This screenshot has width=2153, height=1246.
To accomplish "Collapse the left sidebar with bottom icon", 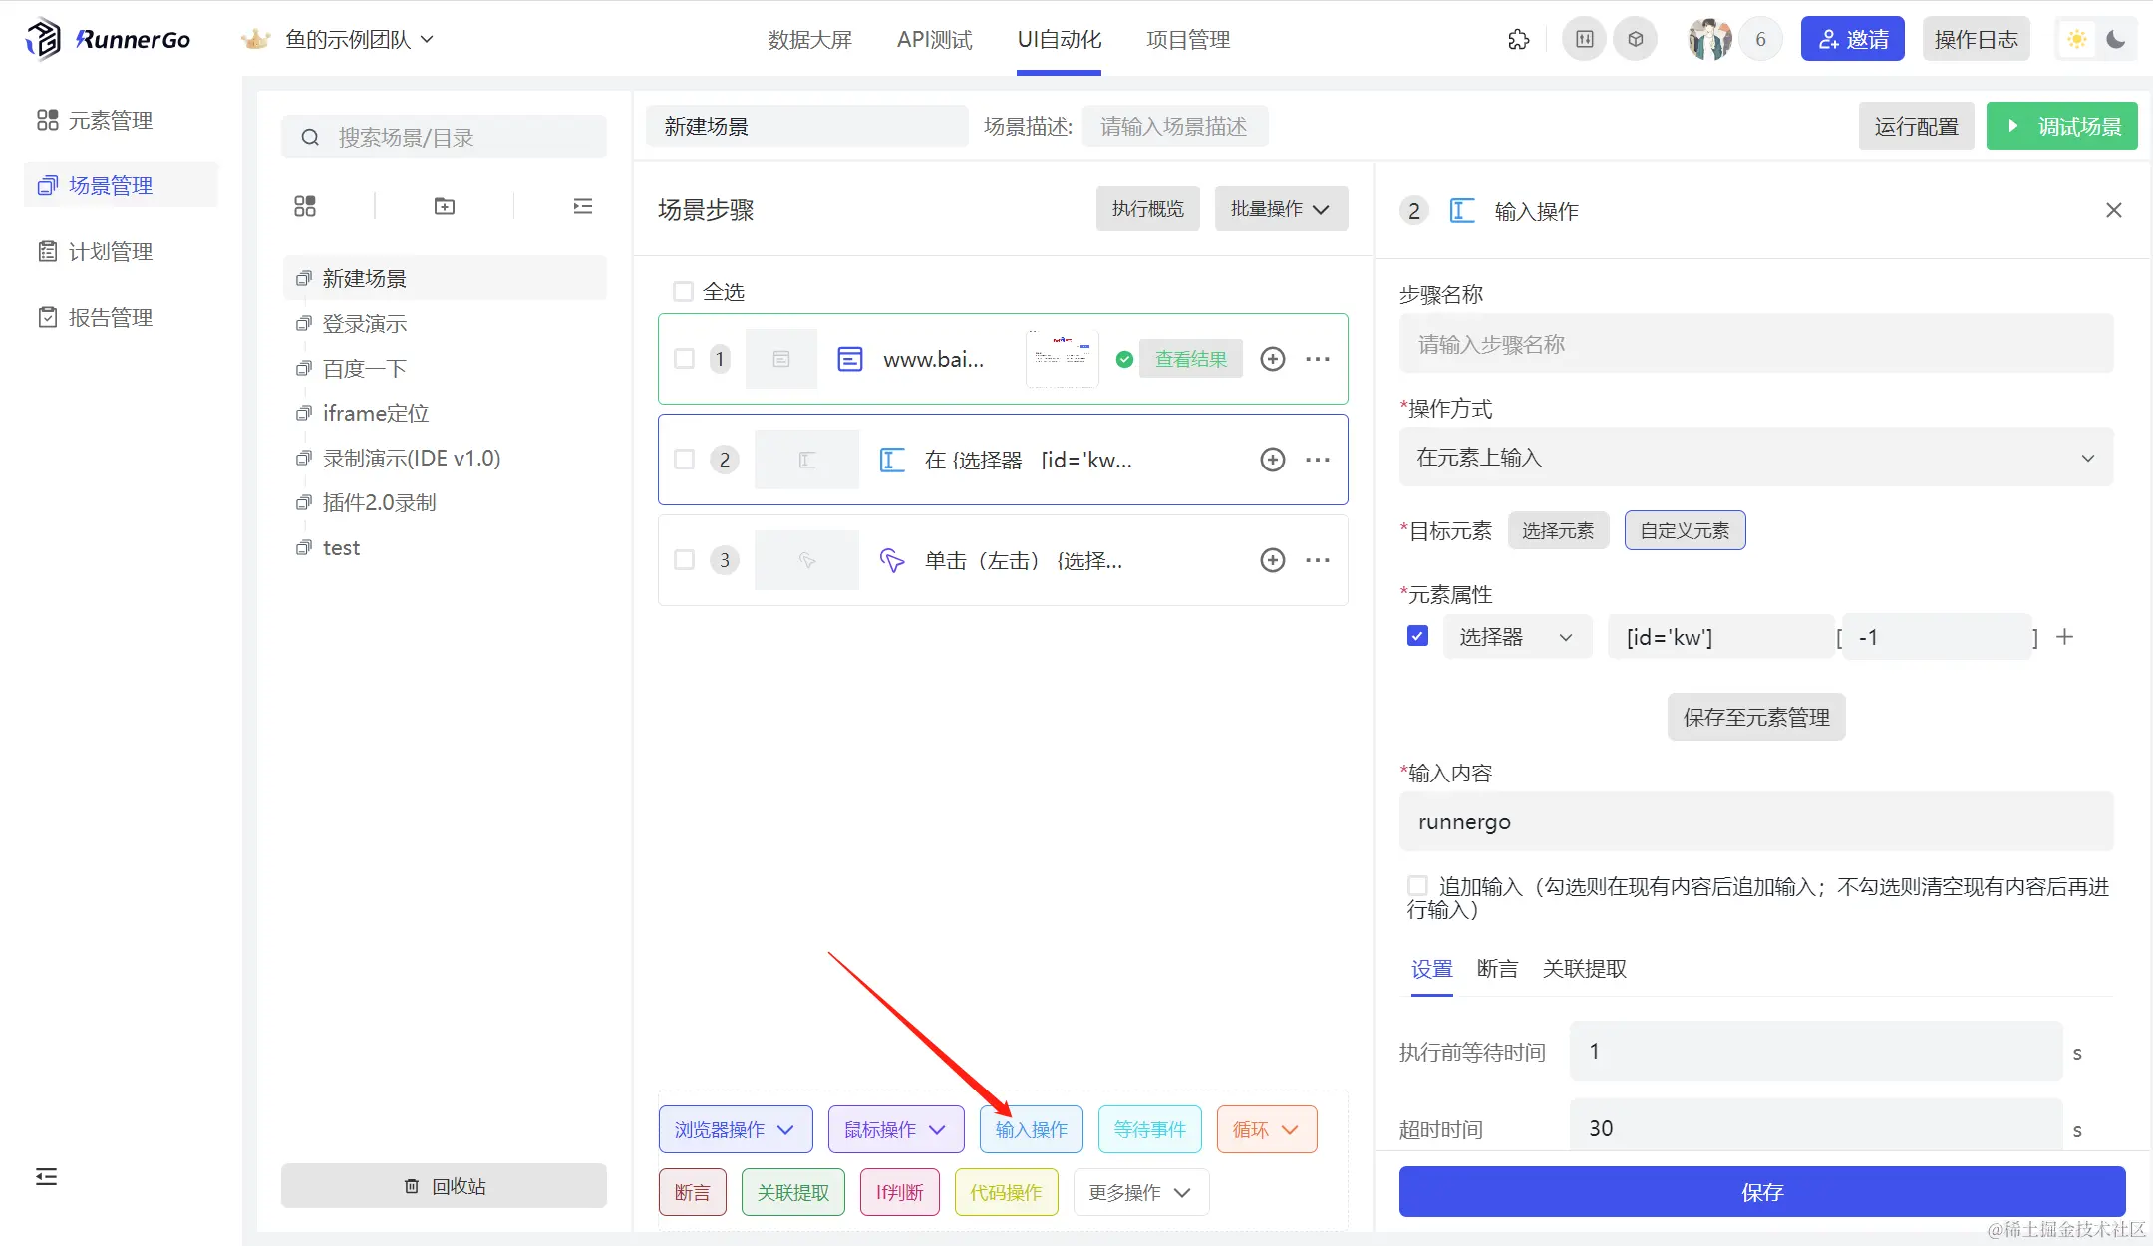I will coord(46,1177).
